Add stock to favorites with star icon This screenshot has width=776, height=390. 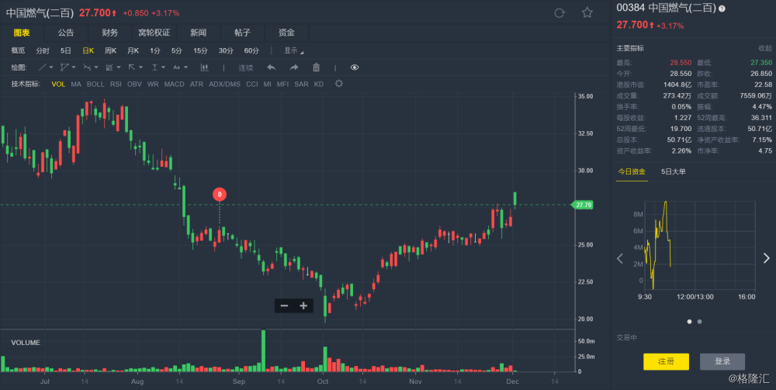point(587,12)
